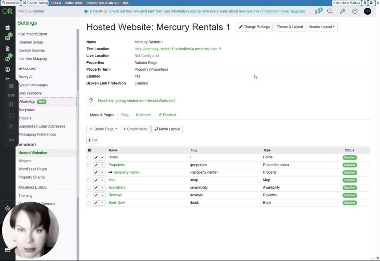
Task: Click the user profile avatar icon
Action: tap(367, 11)
